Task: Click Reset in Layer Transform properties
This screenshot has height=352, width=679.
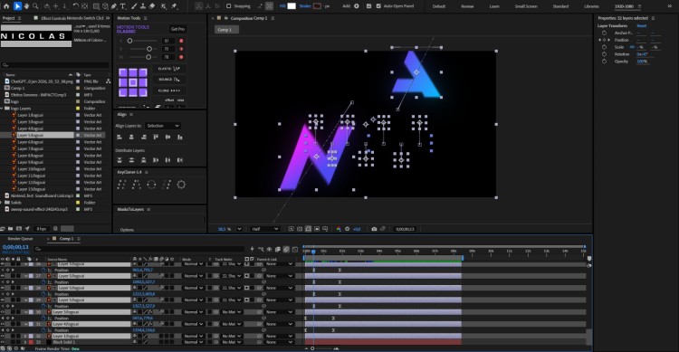Action: click(642, 26)
